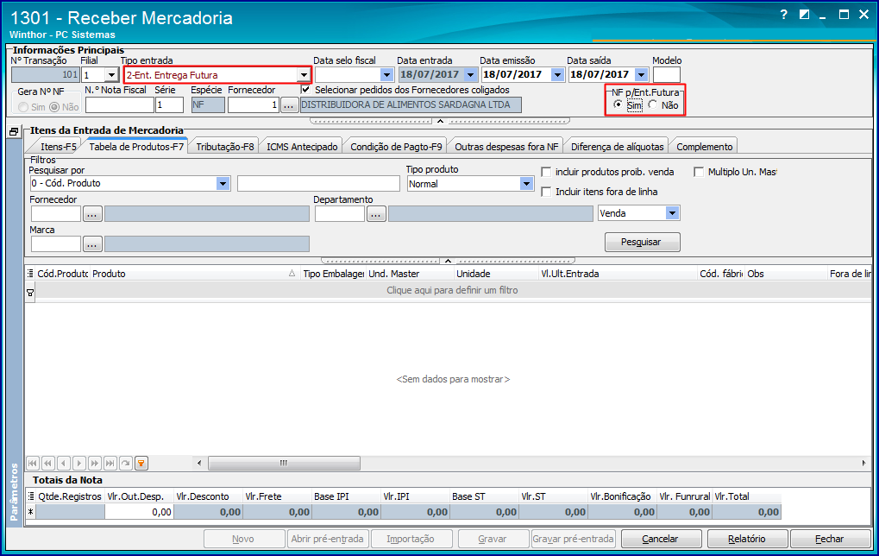The height and width of the screenshot is (556, 879).
Task: Click the contrast toggle icon in title bar
Action: click(x=804, y=15)
